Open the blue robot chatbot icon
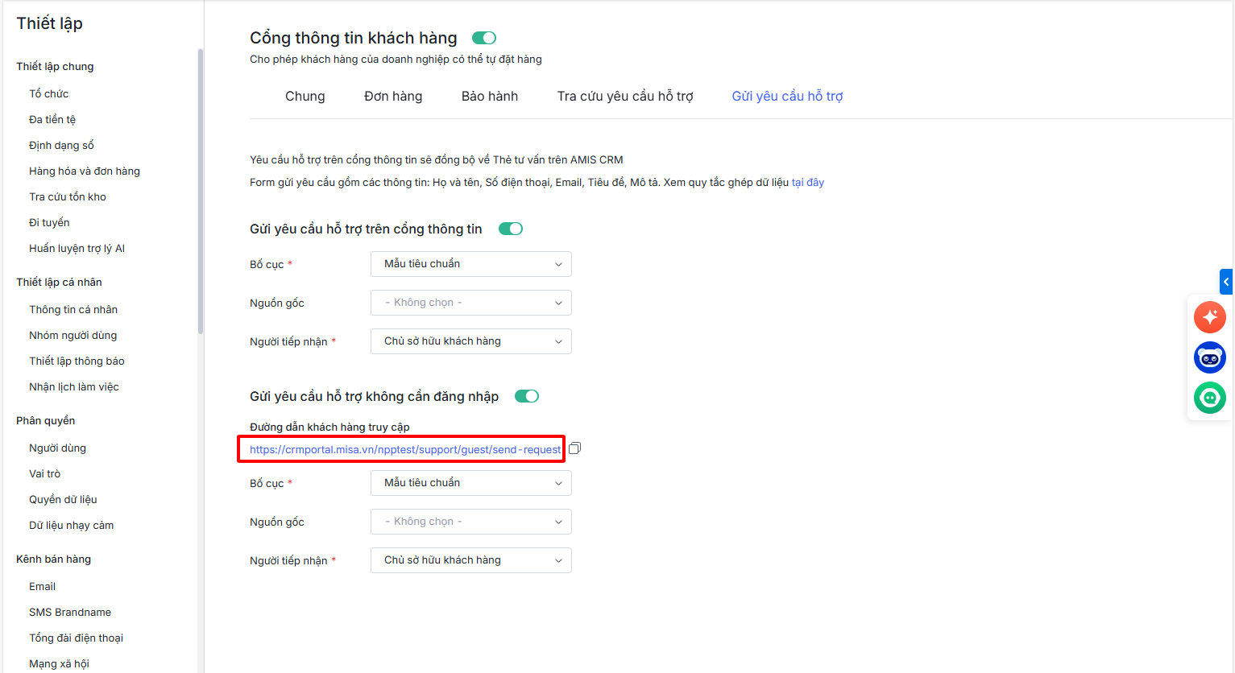Viewport: 1235px width, 673px height. click(x=1209, y=357)
